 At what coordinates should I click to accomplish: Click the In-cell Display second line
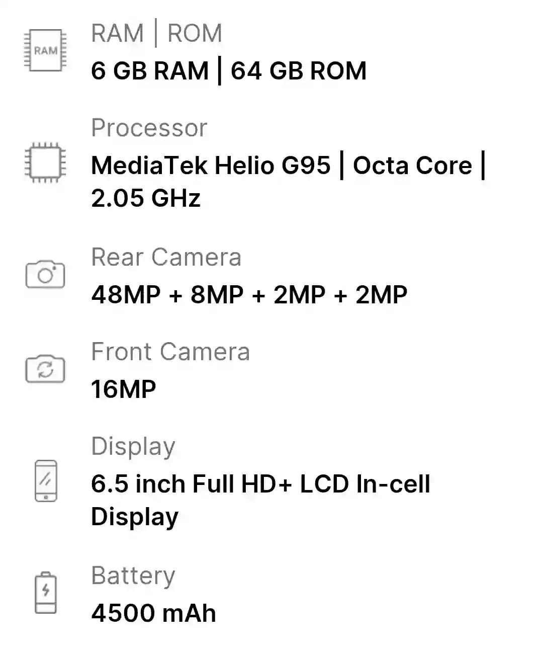(135, 517)
